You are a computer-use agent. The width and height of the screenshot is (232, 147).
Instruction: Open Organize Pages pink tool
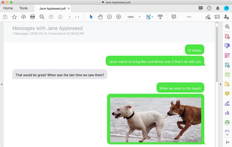[227, 56]
